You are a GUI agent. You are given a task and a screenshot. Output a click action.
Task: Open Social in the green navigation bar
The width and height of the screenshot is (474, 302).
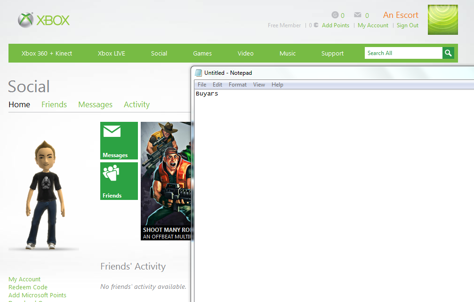159,54
